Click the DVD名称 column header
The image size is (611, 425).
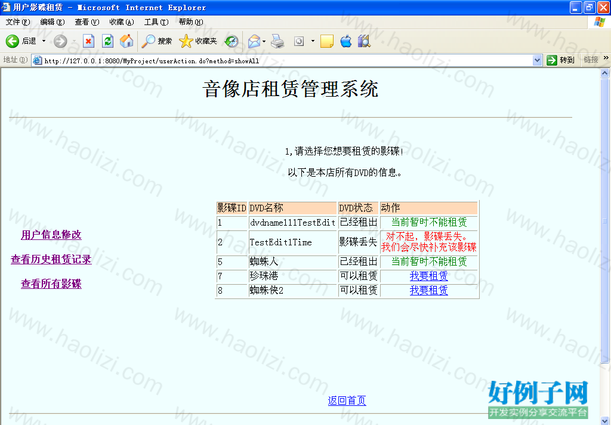coord(292,208)
